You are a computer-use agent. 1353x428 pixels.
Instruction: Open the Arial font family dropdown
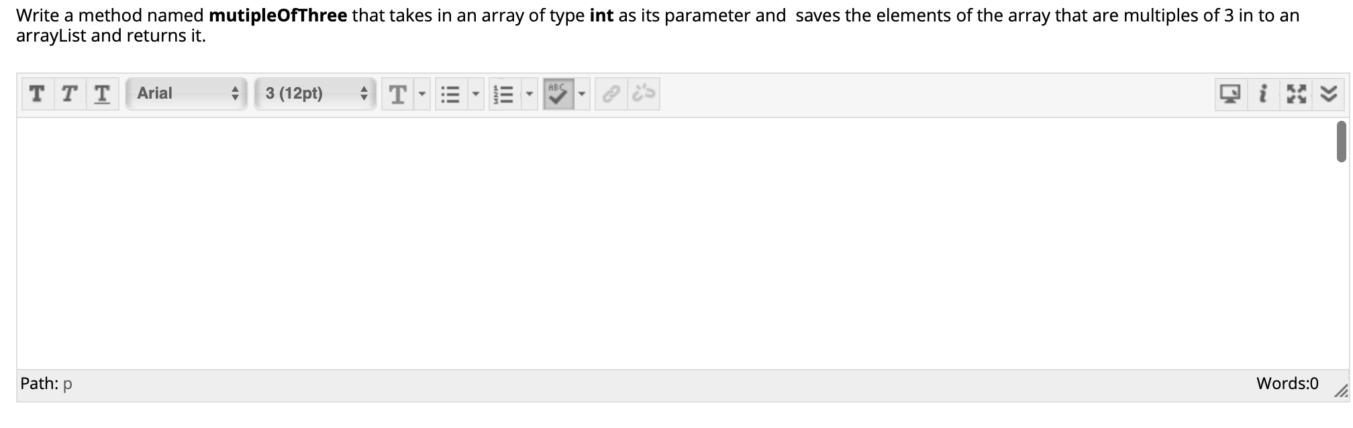click(x=186, y=94)
